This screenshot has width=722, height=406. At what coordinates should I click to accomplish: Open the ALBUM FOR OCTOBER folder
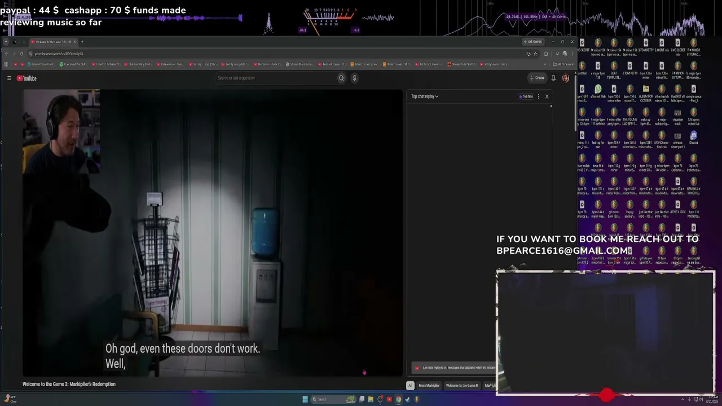click(646, 92)
